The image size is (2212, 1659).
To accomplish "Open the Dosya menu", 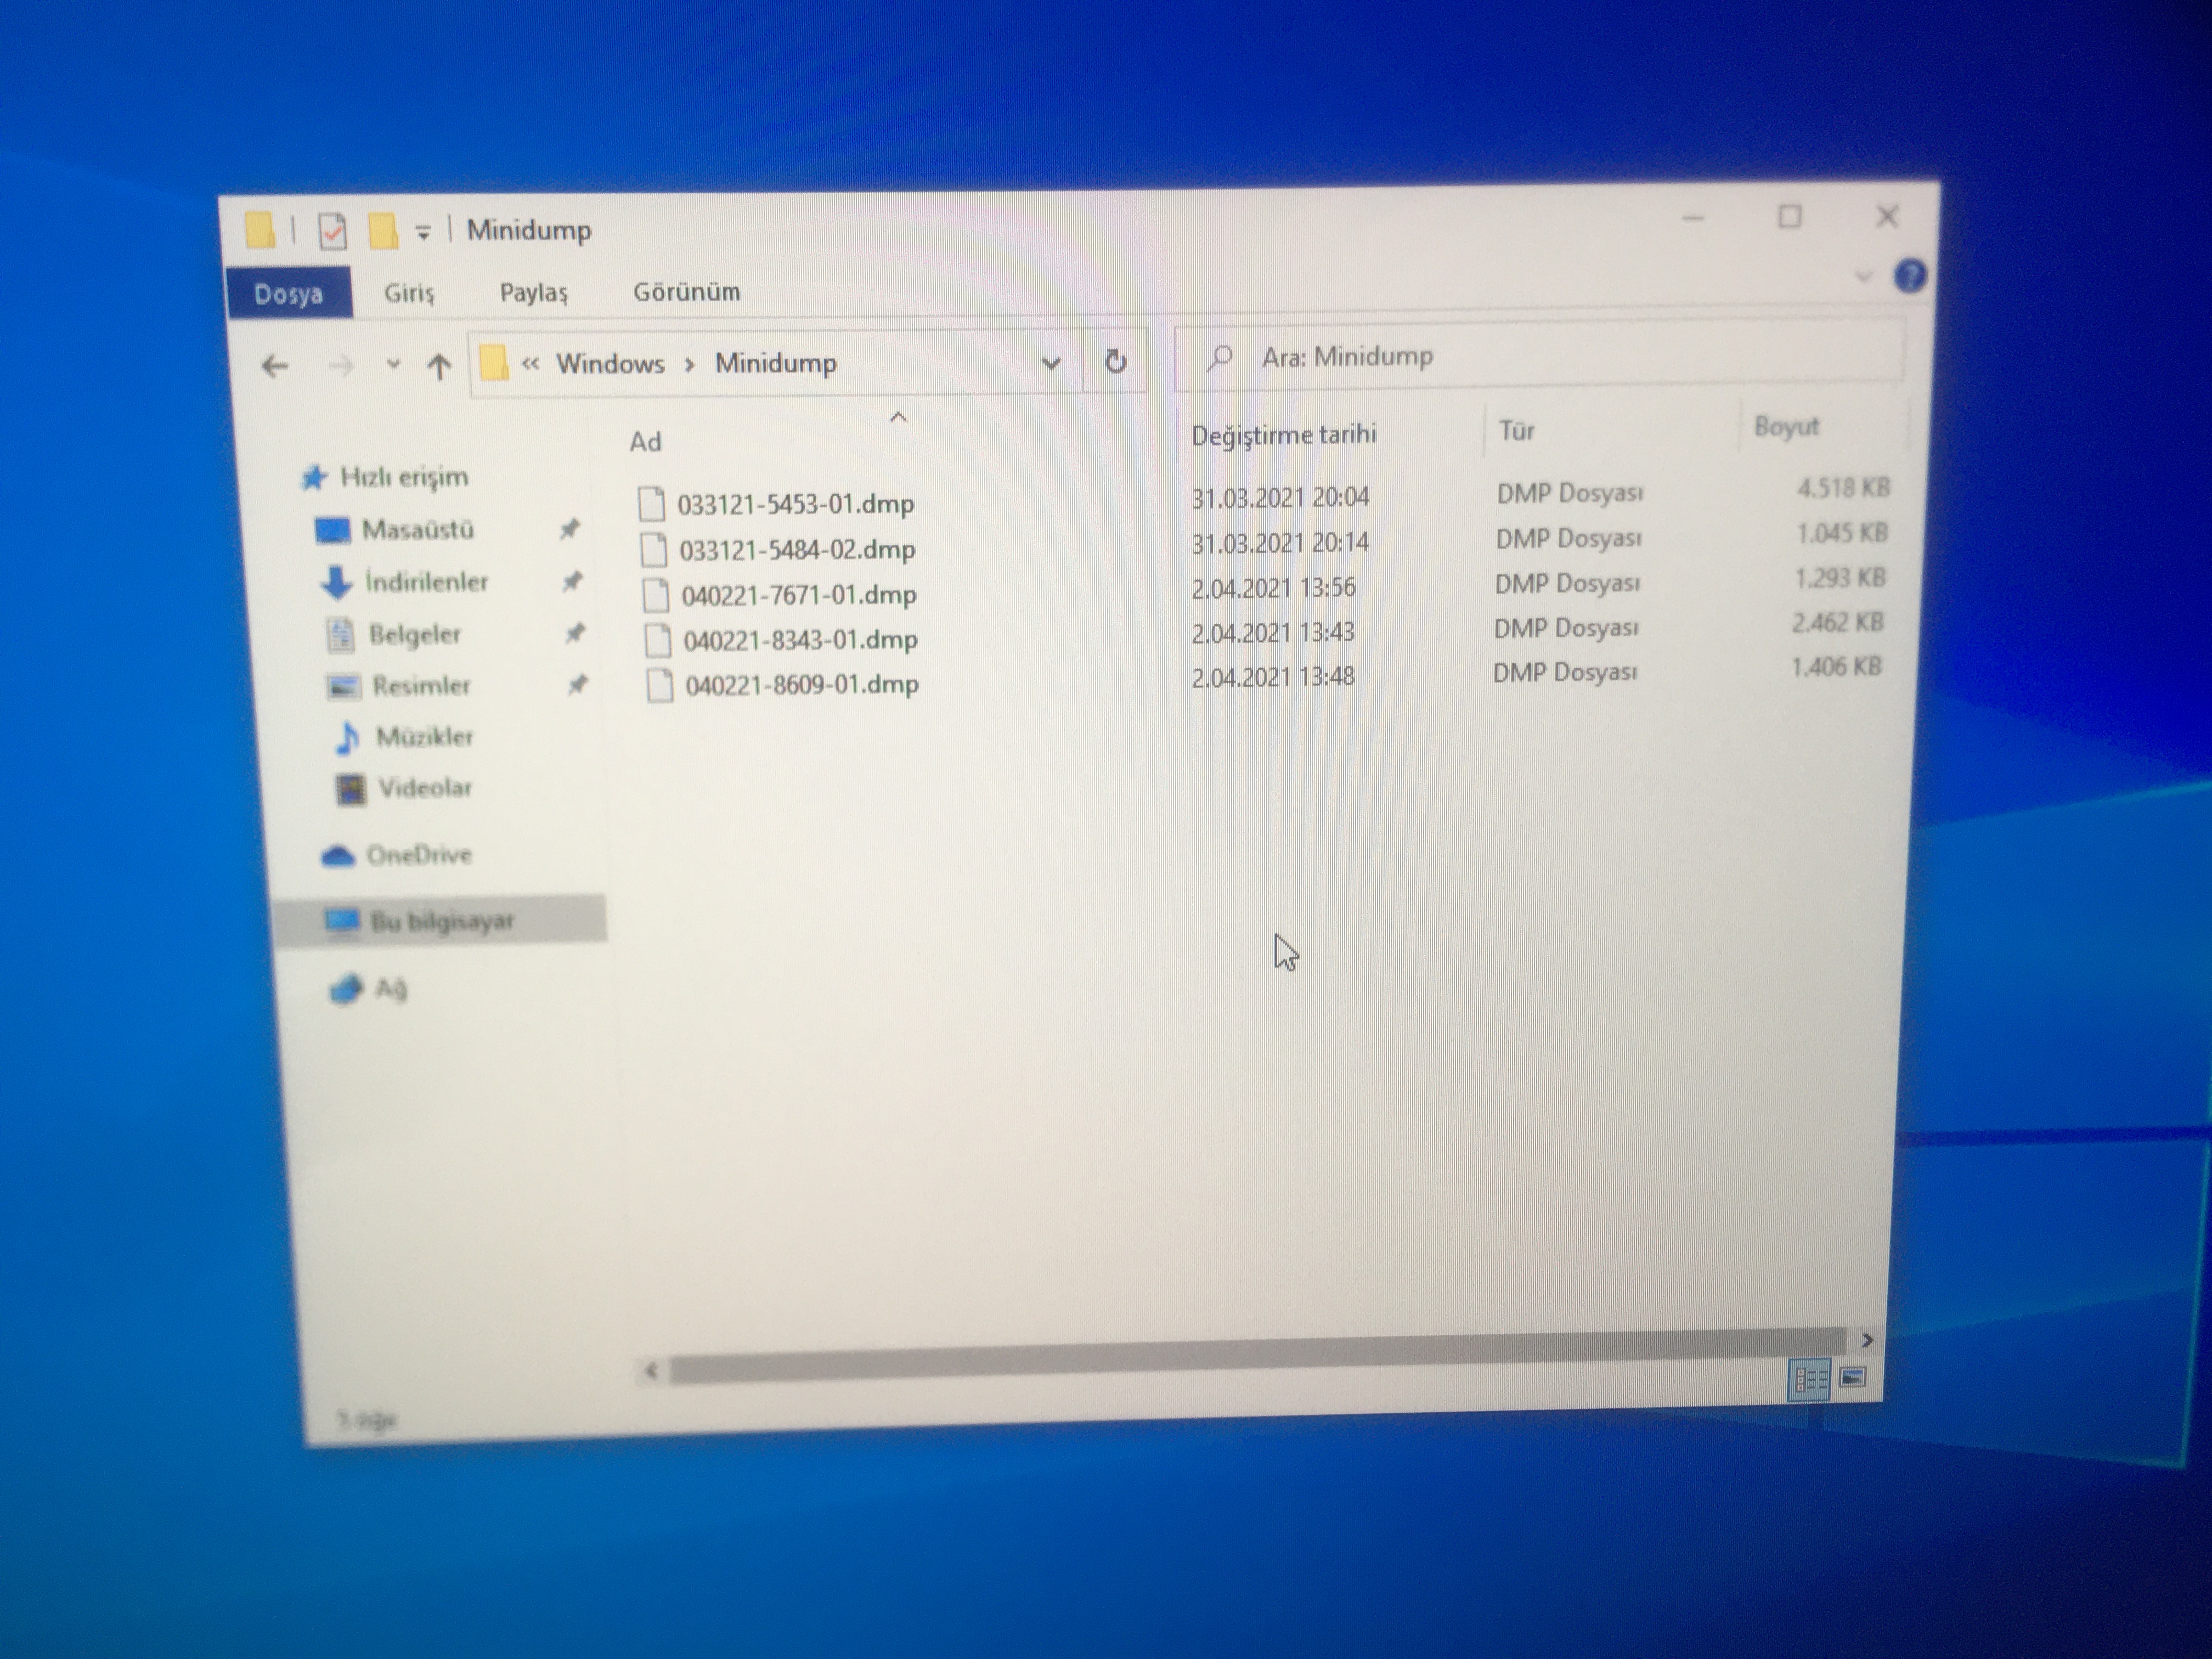I will click(x=289, y=293).
